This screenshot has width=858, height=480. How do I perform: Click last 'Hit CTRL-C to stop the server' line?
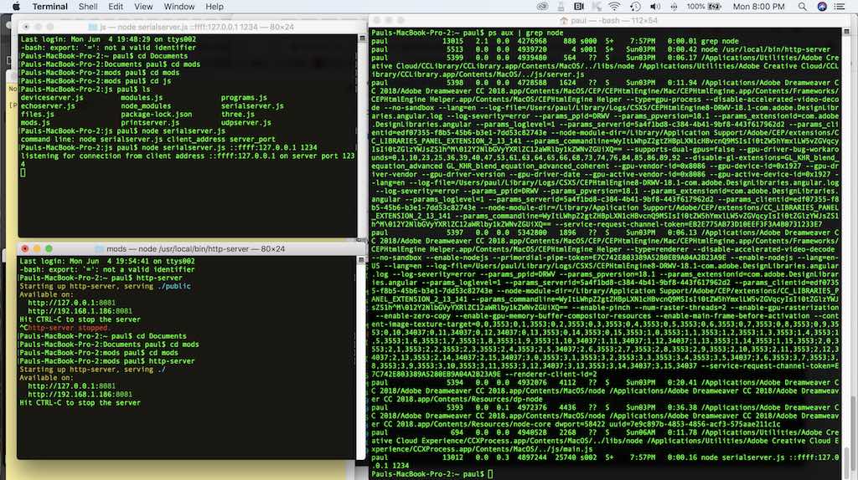(80, 402)
